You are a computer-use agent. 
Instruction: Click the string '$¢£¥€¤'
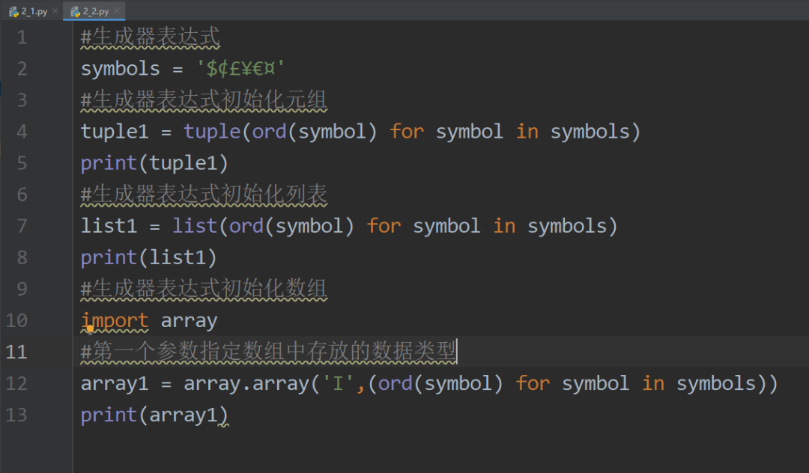(x=240, y=69)
